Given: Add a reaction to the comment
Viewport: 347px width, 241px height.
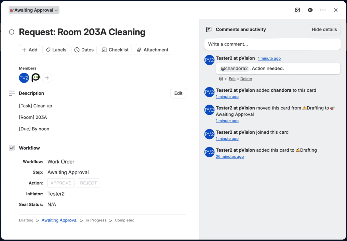Looking at the screenshot, I should point(221,79).
